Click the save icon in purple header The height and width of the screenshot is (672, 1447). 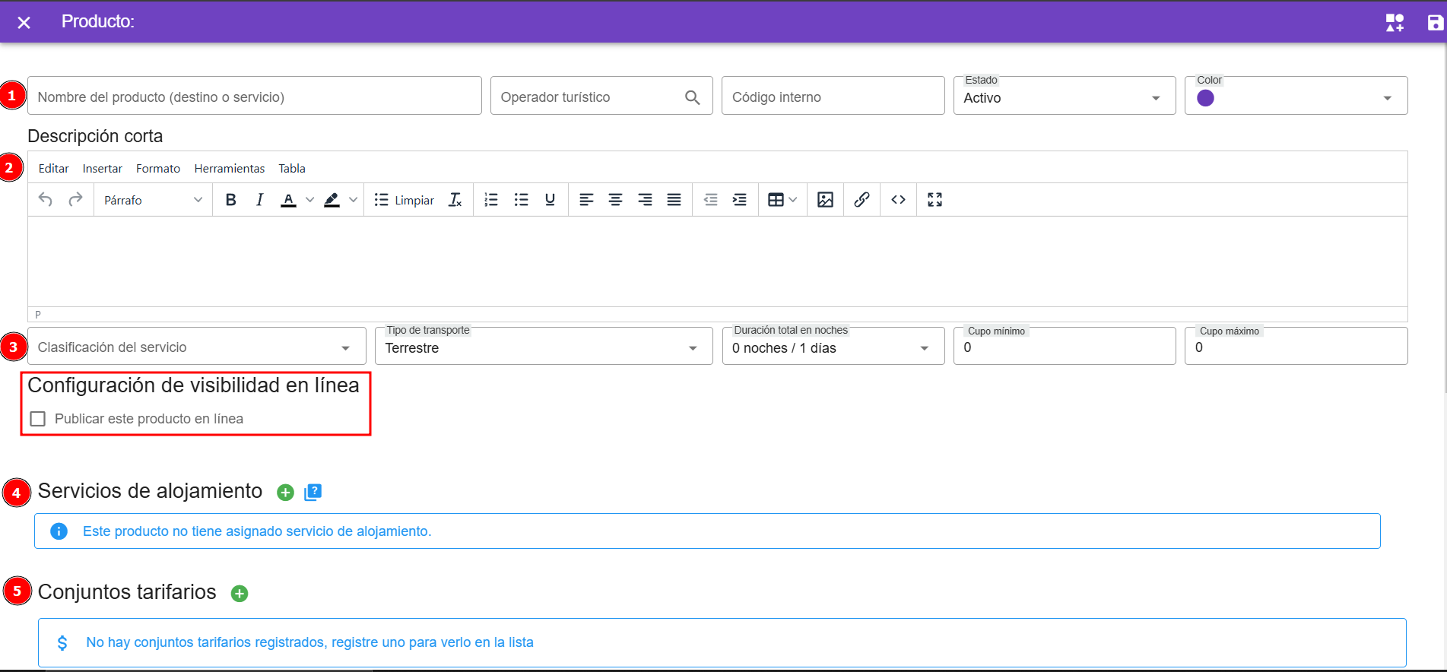pos(1435,23)
